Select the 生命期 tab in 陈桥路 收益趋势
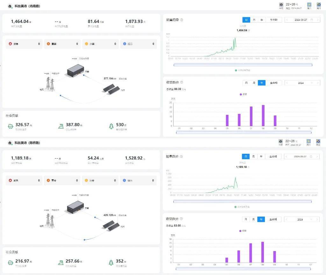This screenshot has width=326, height=275. pos(273,219)
